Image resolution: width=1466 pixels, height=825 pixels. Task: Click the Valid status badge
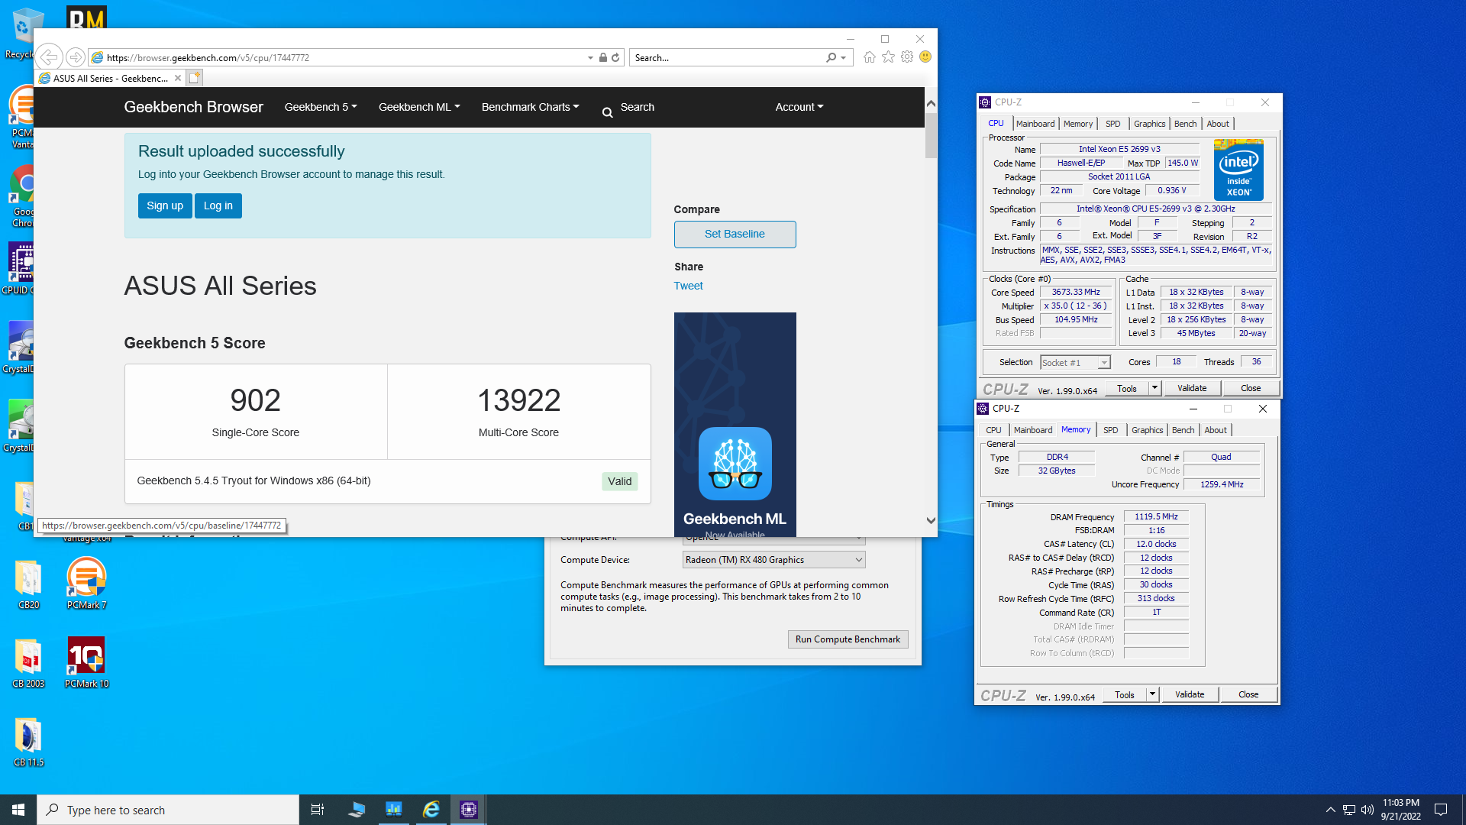[619, 481]
